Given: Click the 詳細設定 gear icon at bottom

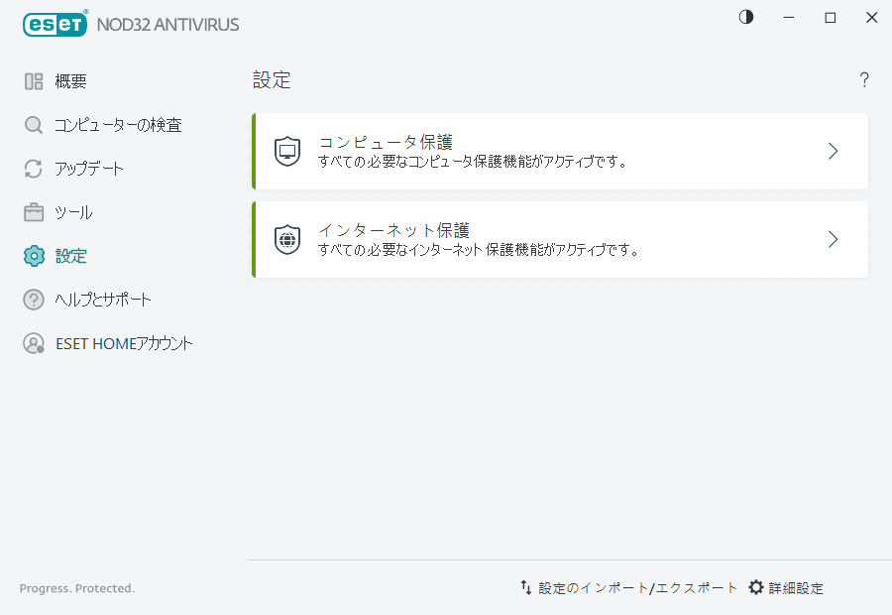Looking at the screenshot, I should coord(755,587).
